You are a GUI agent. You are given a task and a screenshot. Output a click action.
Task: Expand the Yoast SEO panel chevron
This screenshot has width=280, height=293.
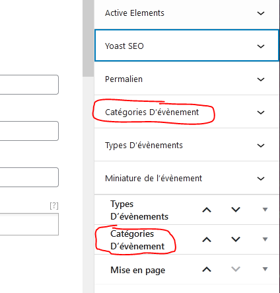pos(261,46)
